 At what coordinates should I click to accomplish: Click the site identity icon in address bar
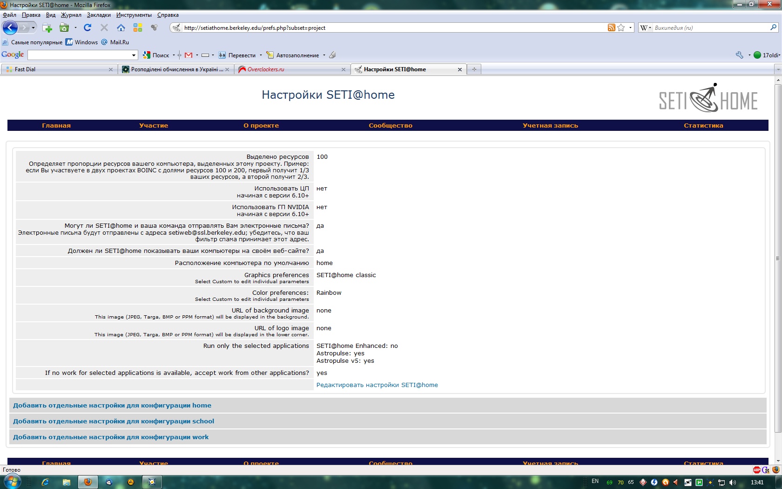coord(176,28)
